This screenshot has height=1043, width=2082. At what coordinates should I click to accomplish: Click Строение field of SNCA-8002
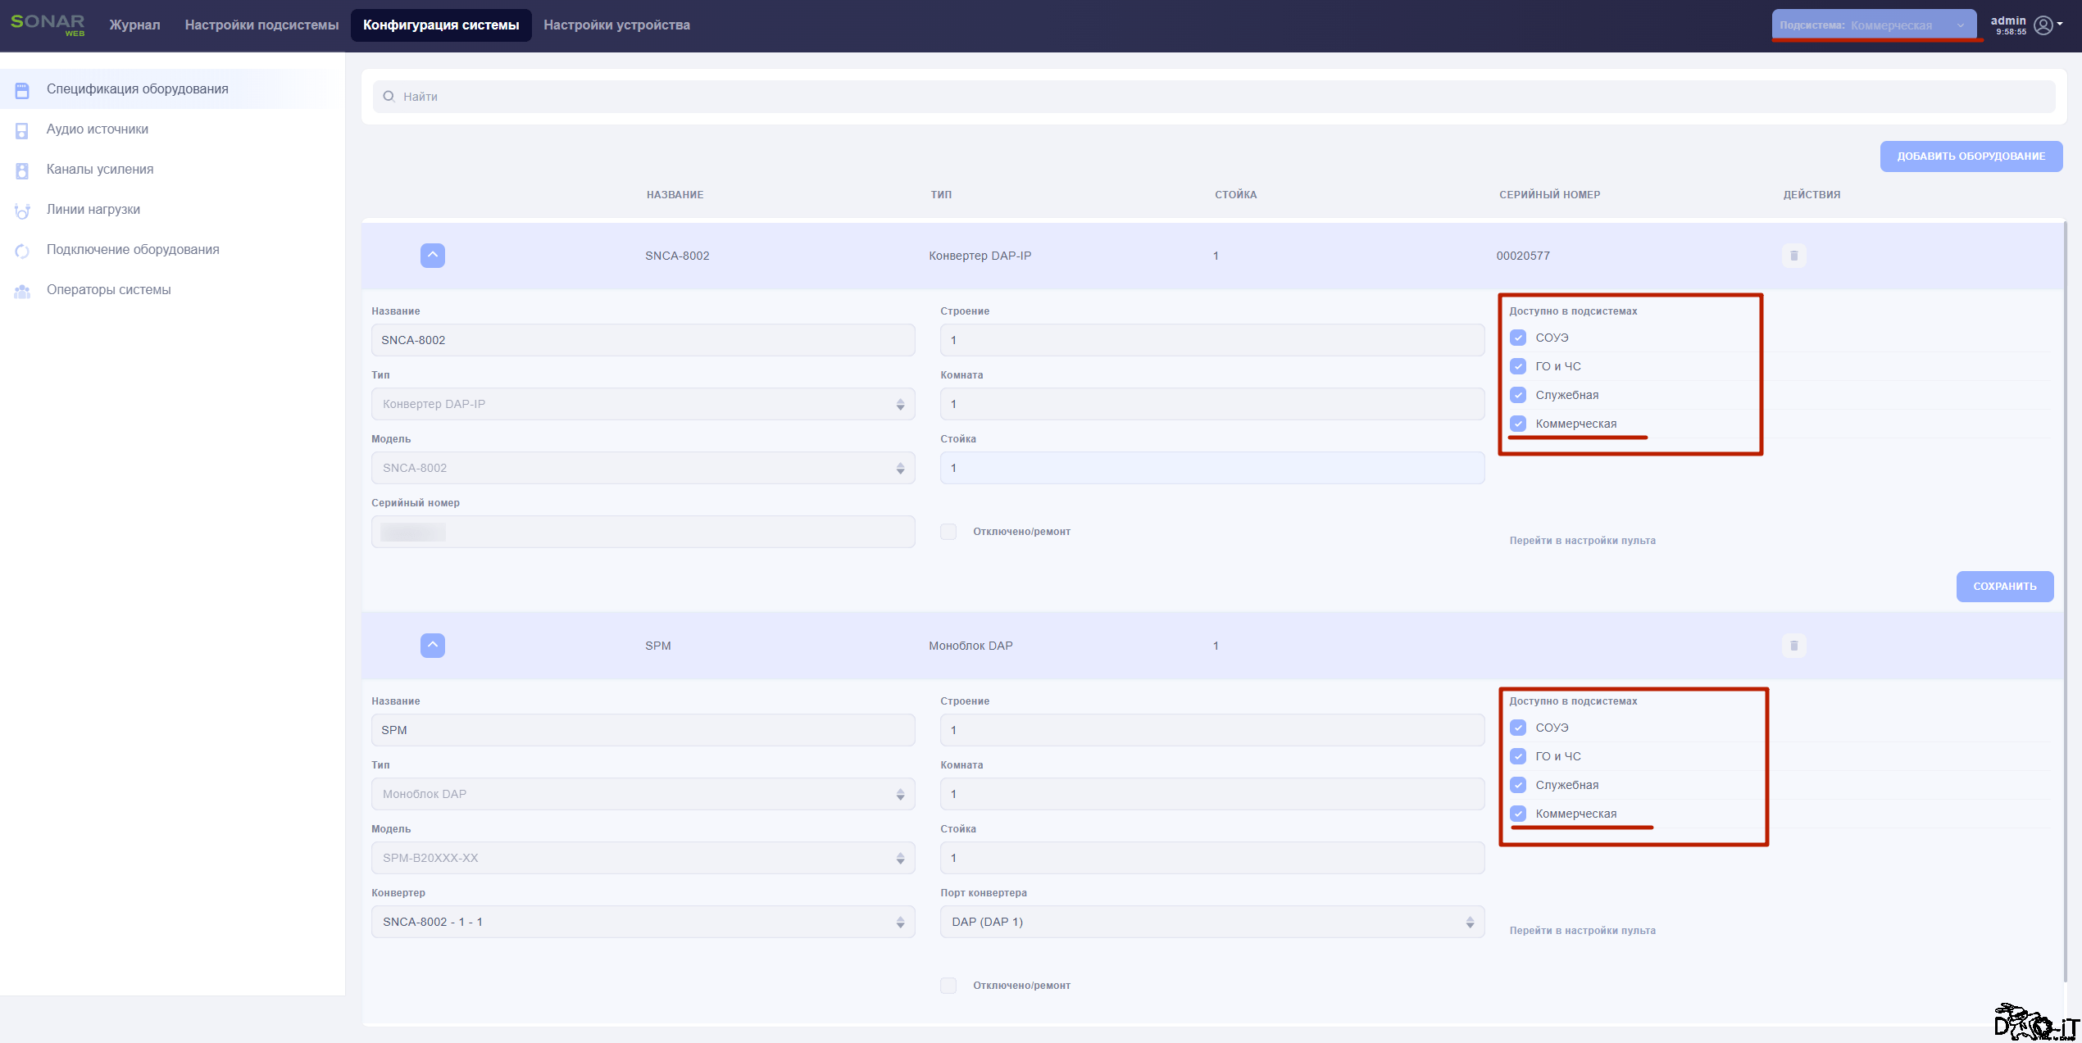1212,340
